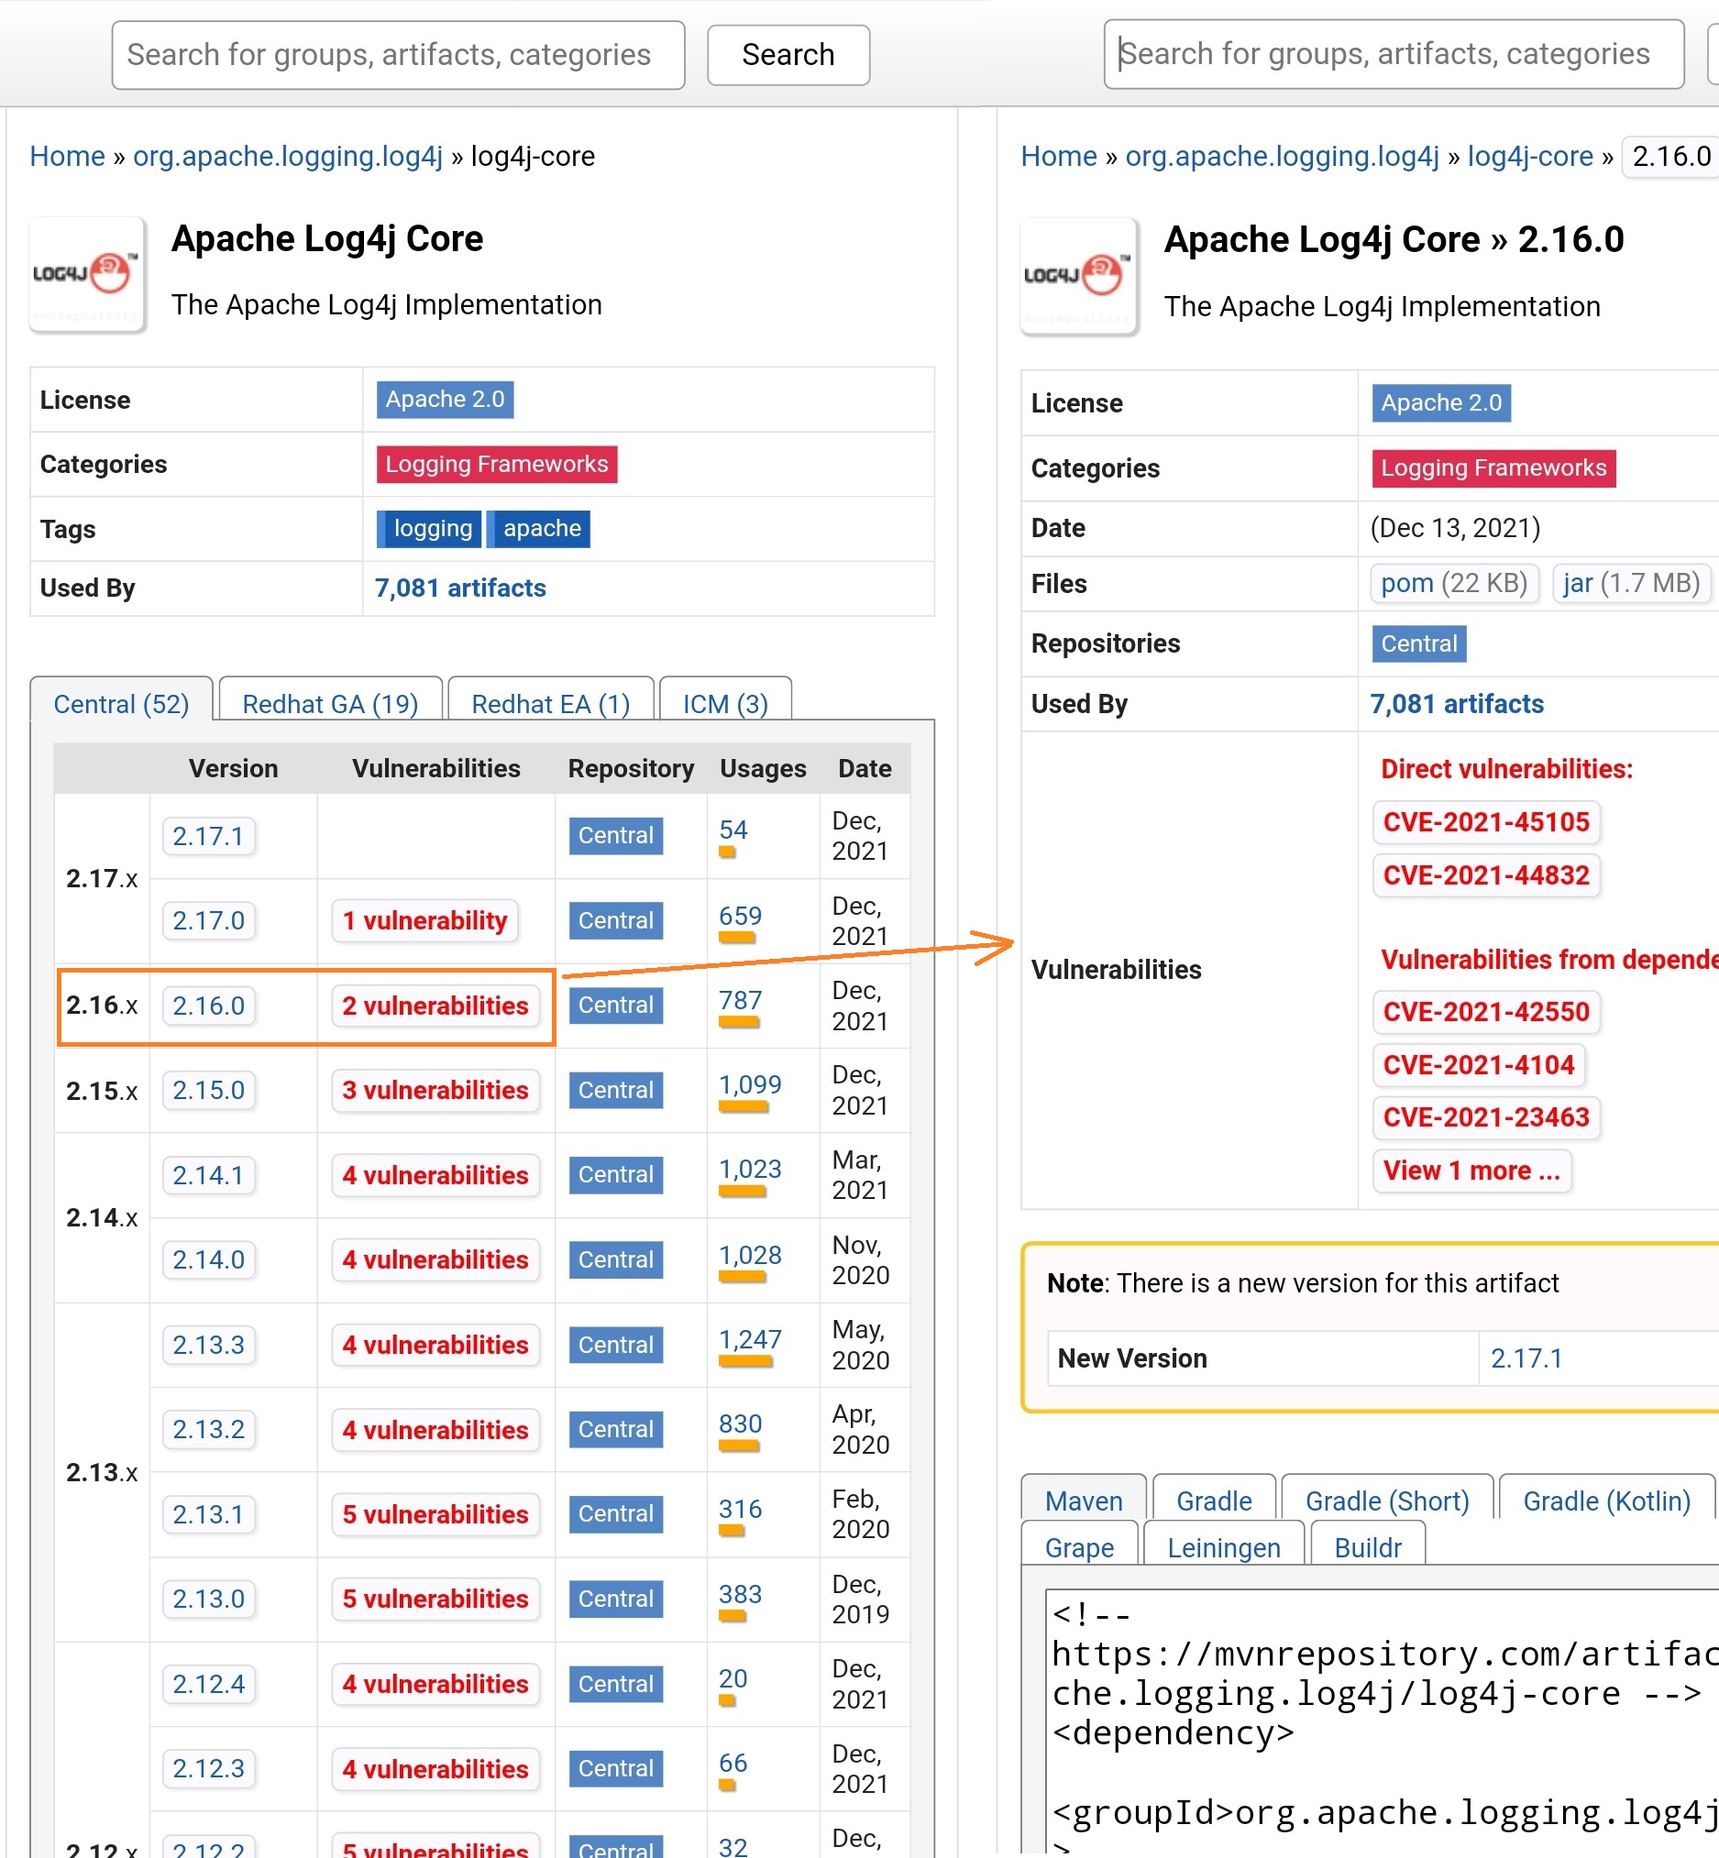Download the jar (1.7 MB) file
The image size is (1719, 1858).
pos(1632,583)
